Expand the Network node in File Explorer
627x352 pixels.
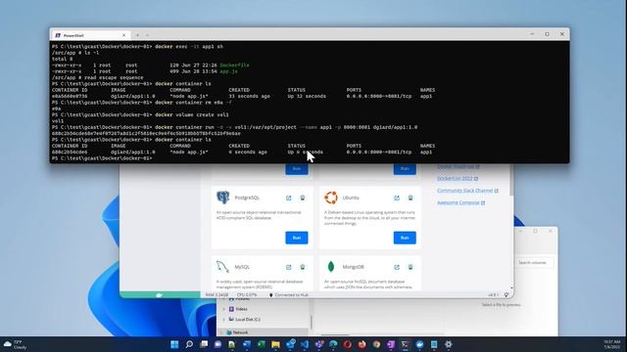coord(221,332)
